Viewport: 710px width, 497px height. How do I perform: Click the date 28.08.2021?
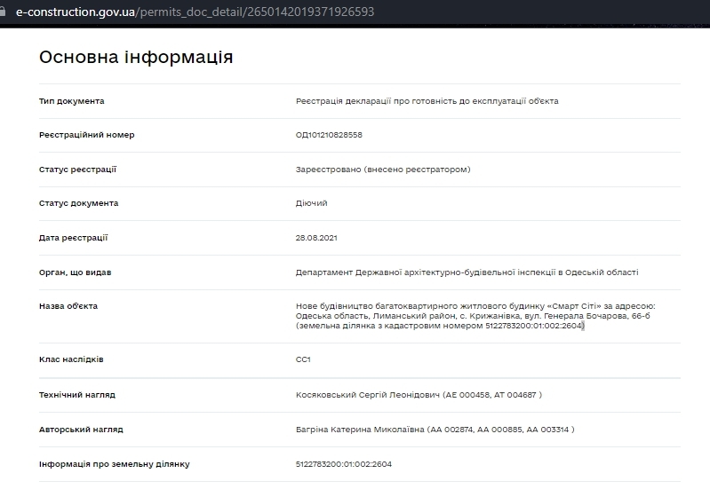pos(316,238)
